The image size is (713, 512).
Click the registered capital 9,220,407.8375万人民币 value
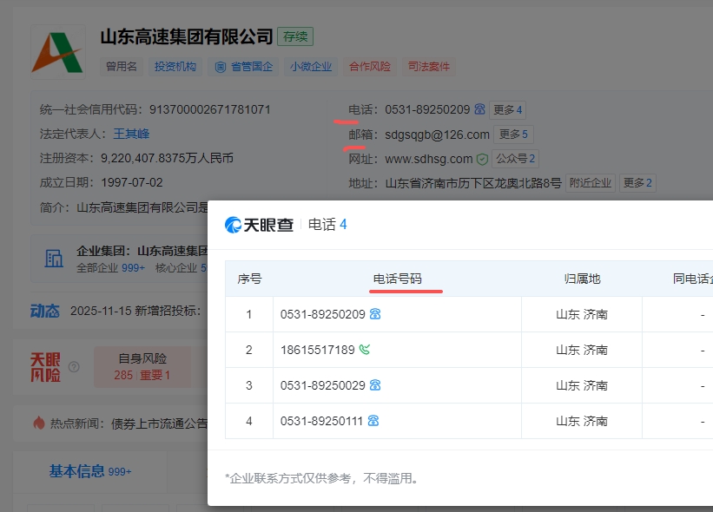[167, 158]
